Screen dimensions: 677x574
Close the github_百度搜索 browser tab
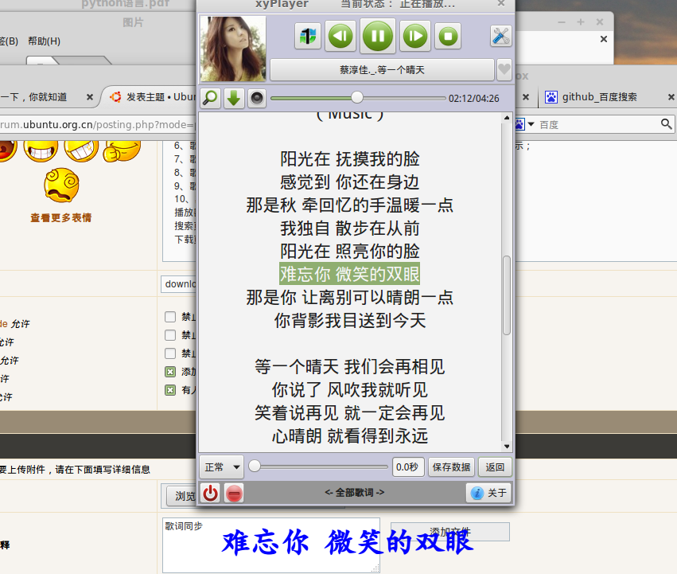coord(671,97)
